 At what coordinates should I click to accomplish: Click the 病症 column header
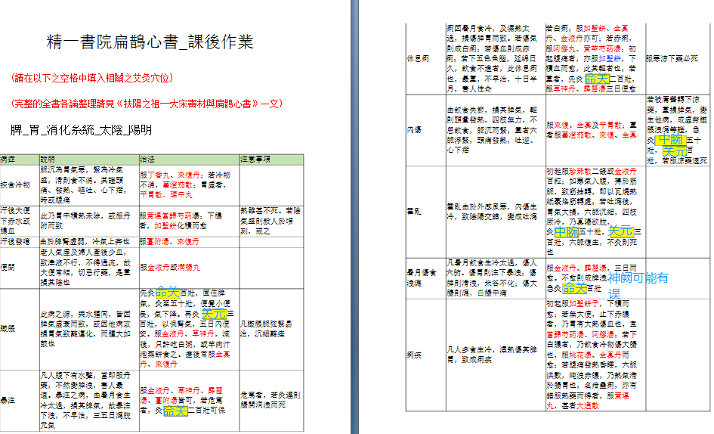pyautogui.click(x=20, y=159)
